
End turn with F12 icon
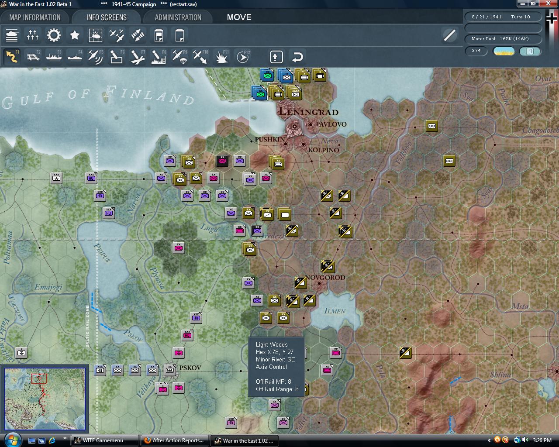click(242, 57)
